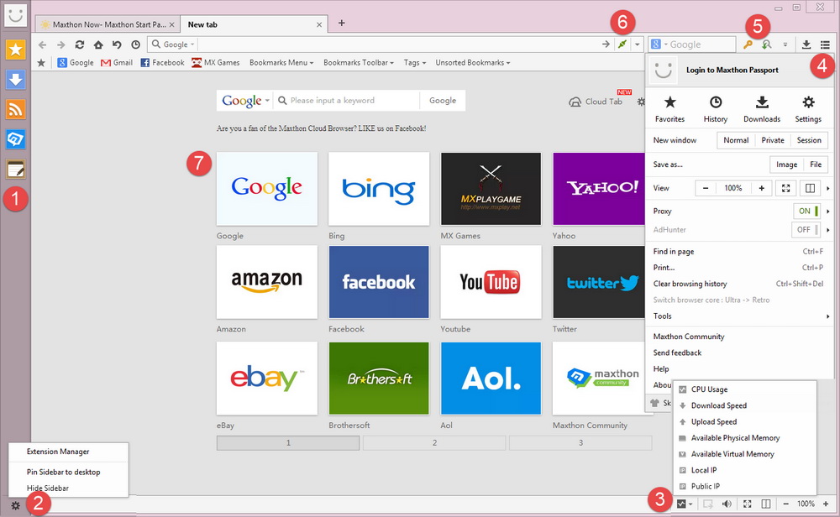Image resolution: width=840 pixels, height=517 pixels.
Task: Click the orange key icon
Action: tap(748, 44)
